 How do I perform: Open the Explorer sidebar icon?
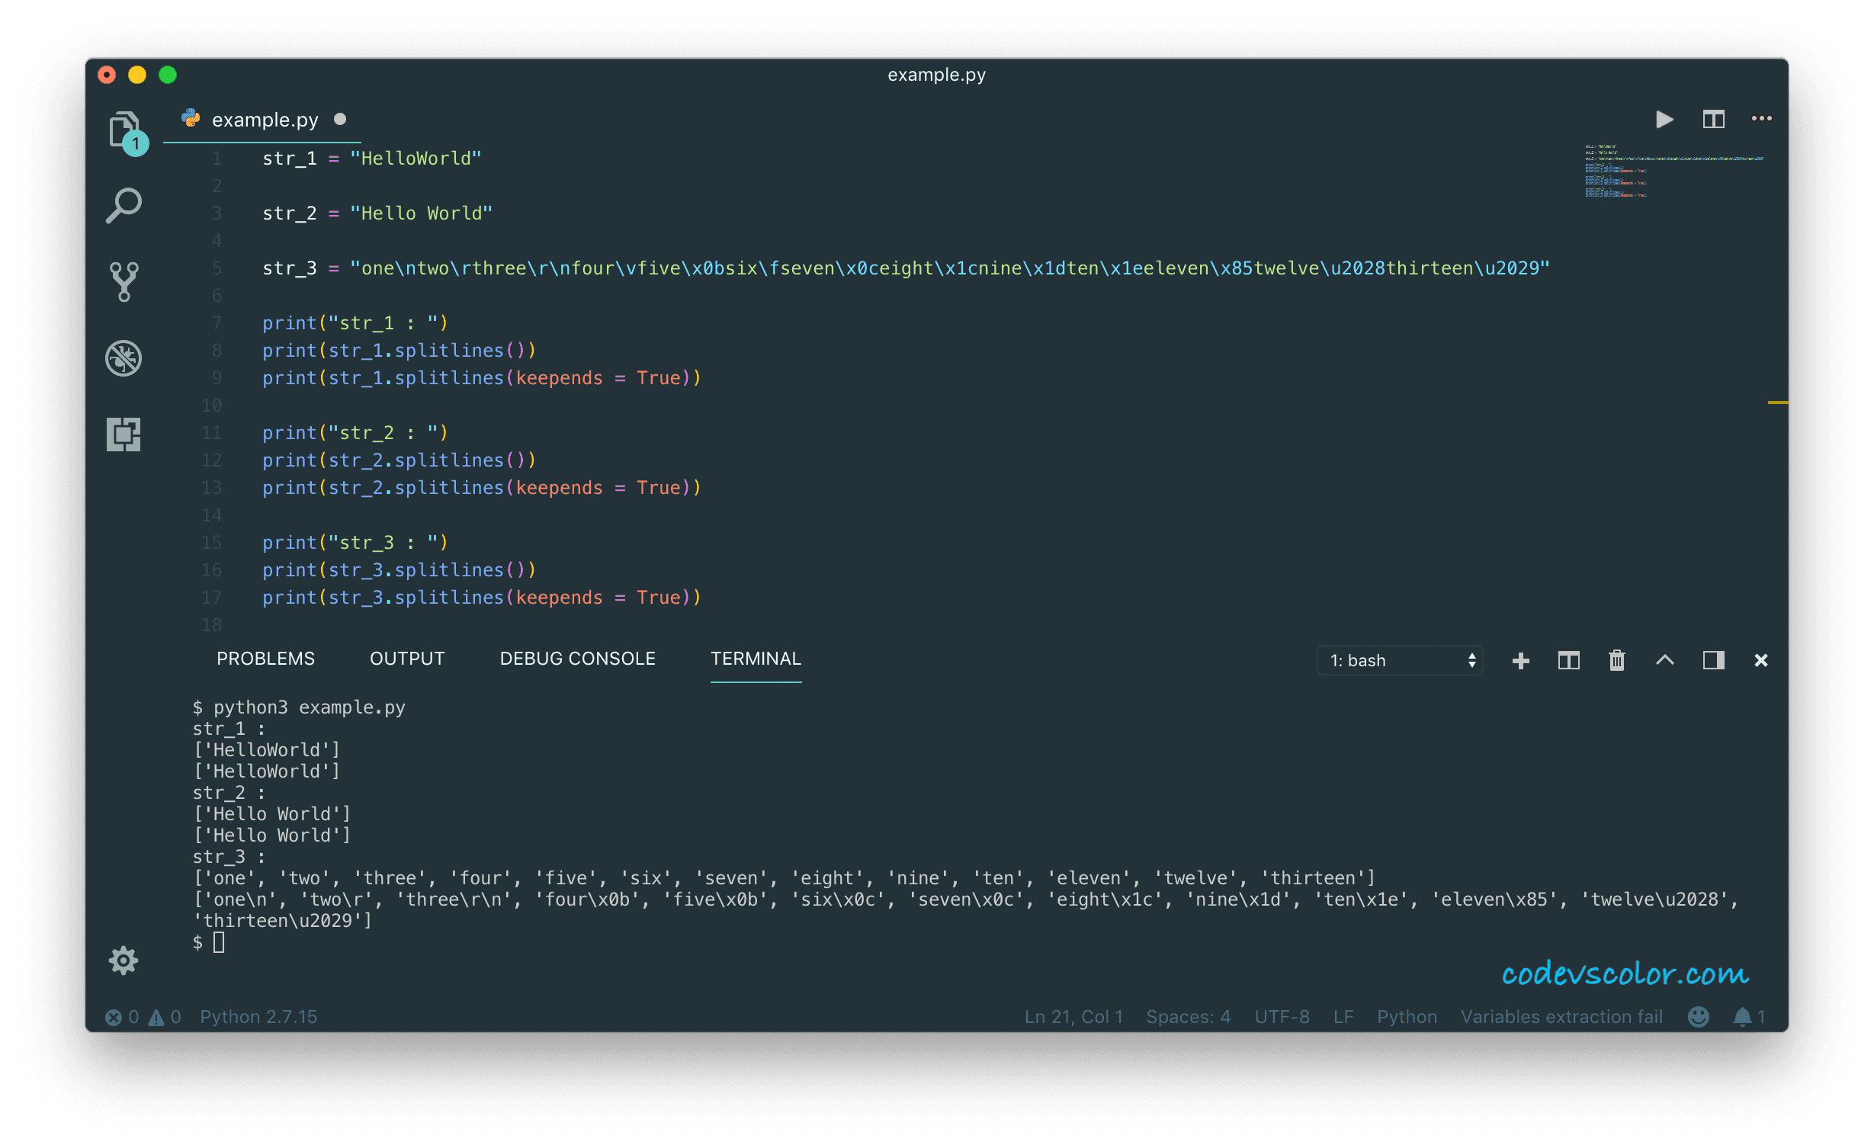click(124, 130)
